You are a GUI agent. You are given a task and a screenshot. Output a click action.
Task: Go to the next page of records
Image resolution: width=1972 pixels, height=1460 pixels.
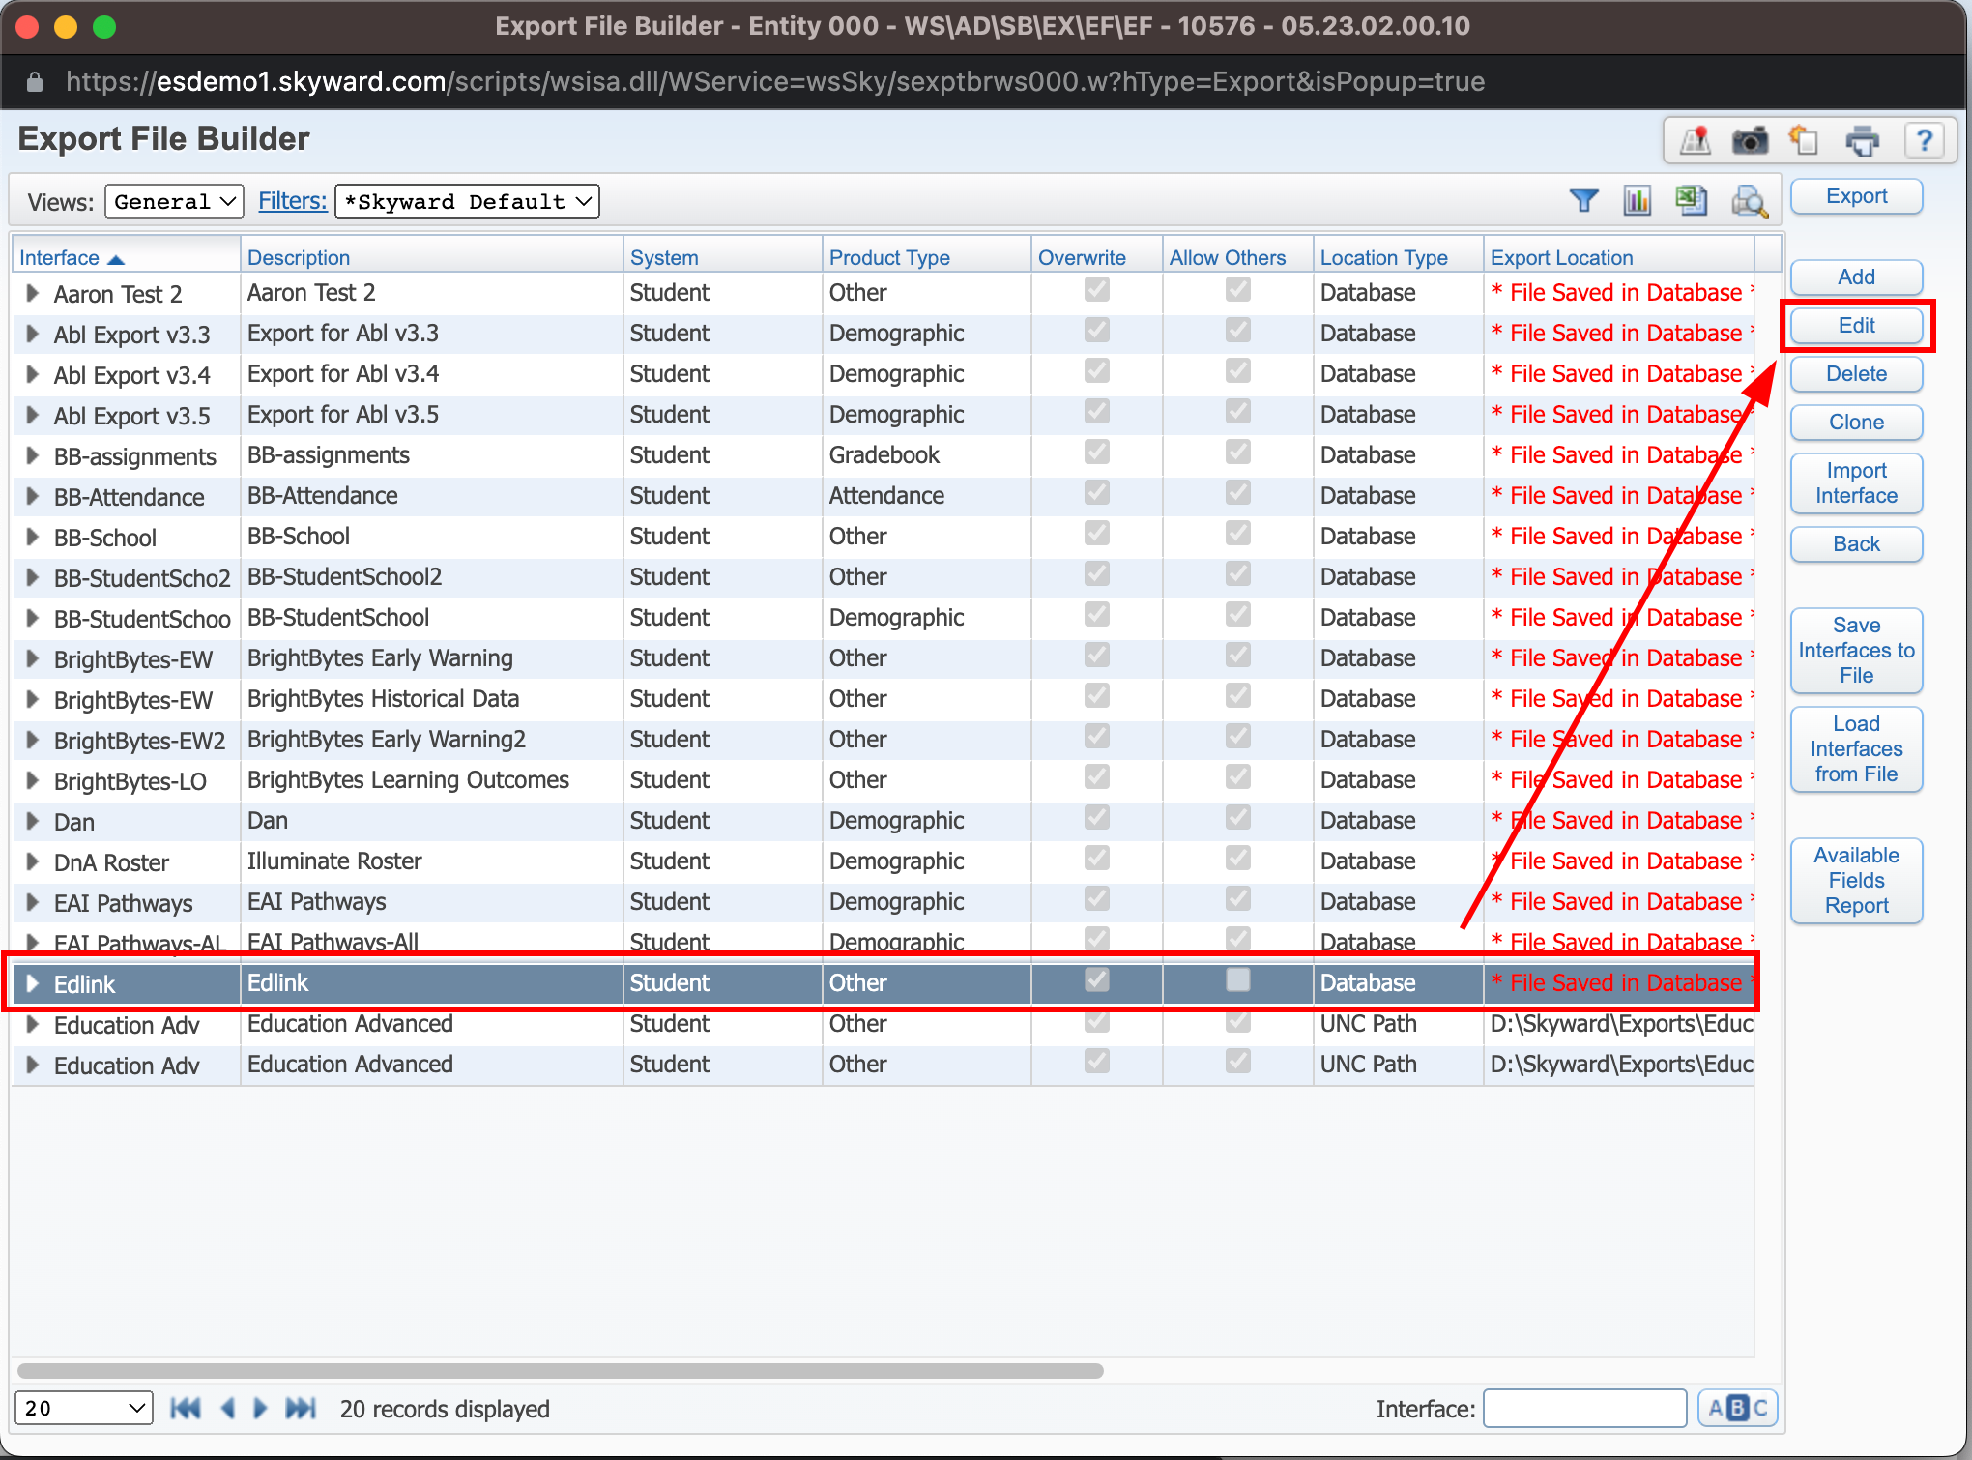pos(260,1408)
